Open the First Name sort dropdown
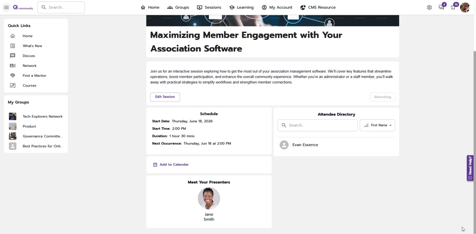 pyautogui.click(x=377, y=125)
